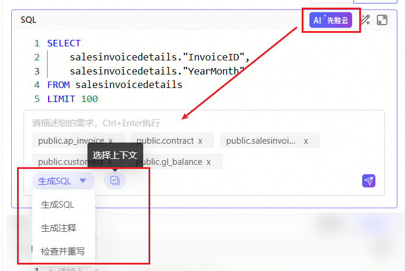Click the magic wand format icon

click(x=365, y=21)
